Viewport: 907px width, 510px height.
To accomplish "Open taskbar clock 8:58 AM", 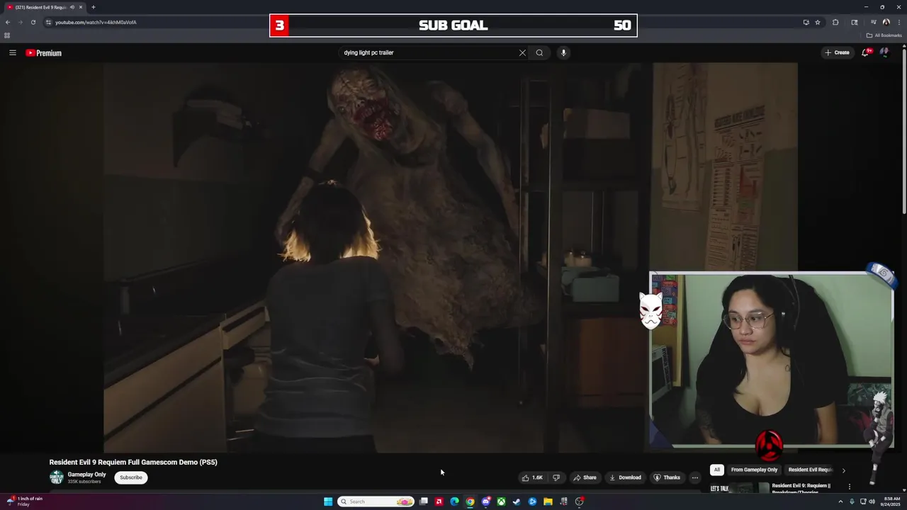I will click(891, 501).
